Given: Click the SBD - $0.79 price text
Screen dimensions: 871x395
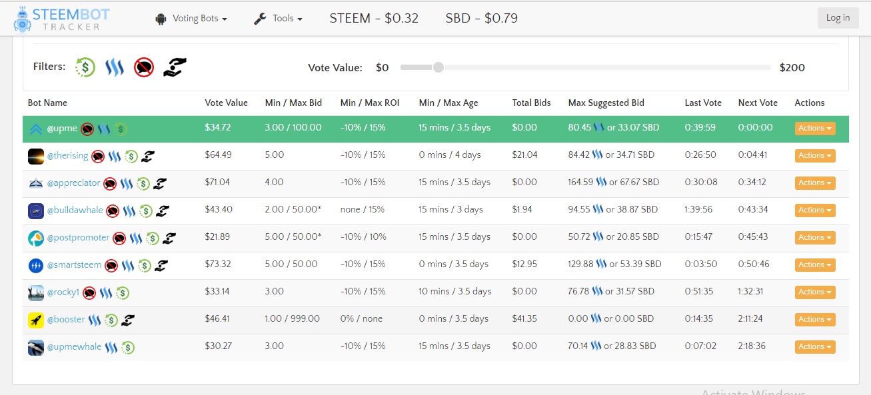Looking at the screenshot, I should coord(482,18).
